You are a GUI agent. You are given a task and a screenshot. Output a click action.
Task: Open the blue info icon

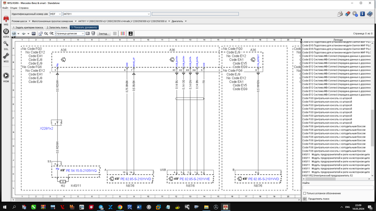click(x=362, y=14)
